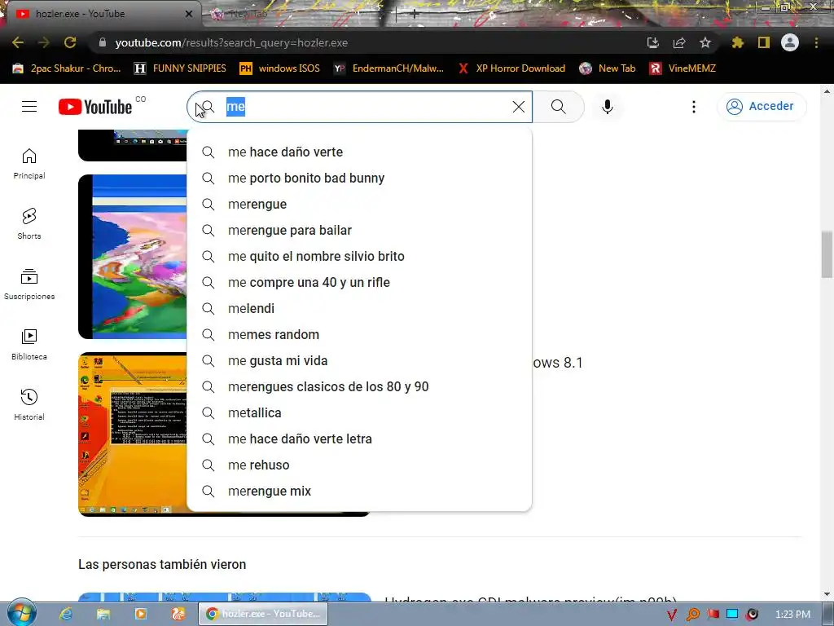The image size is (834, 626).
Task: Open the YouTube hamburger guide menu
Action: 29,107
